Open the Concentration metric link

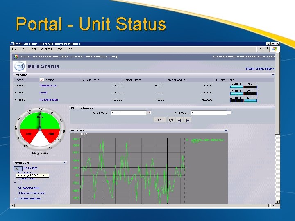point(49,99)
